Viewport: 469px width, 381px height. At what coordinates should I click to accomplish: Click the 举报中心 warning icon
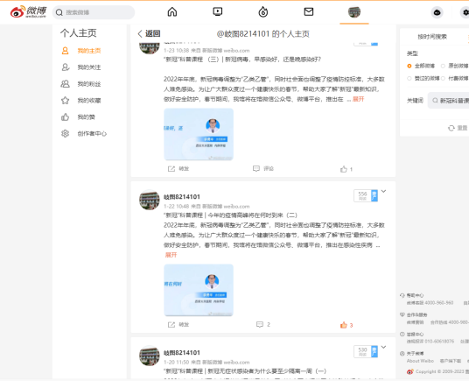pyautogui.click(x=402, y=334)
